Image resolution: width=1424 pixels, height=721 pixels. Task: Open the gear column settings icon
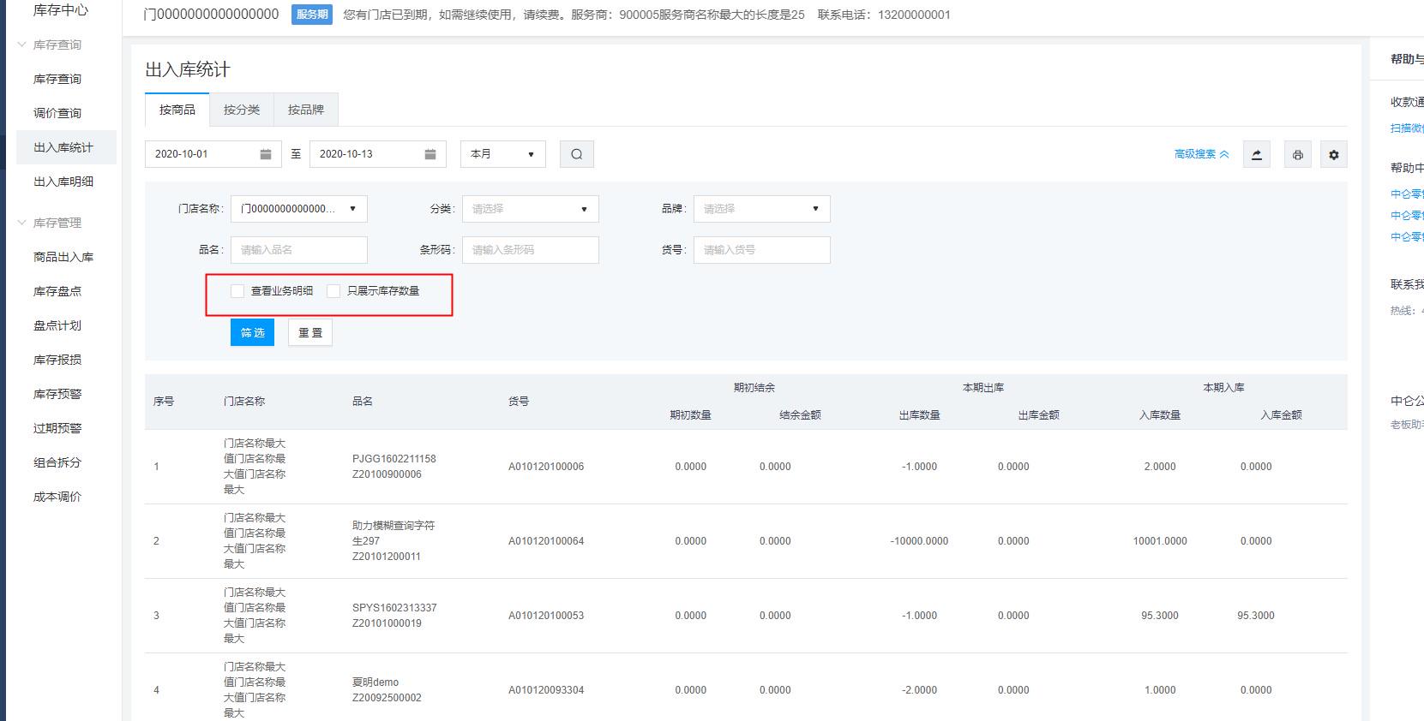[x=1333, y=154]
